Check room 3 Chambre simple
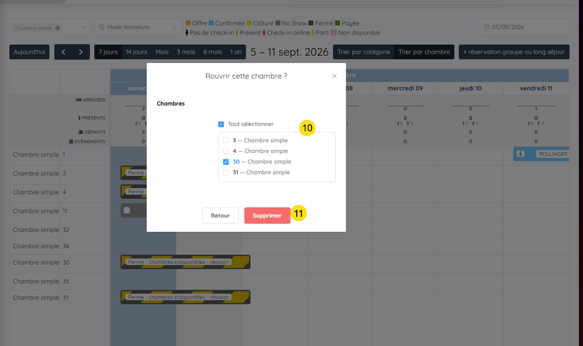This screenshot has width=583, height=346. coord(226,141)
